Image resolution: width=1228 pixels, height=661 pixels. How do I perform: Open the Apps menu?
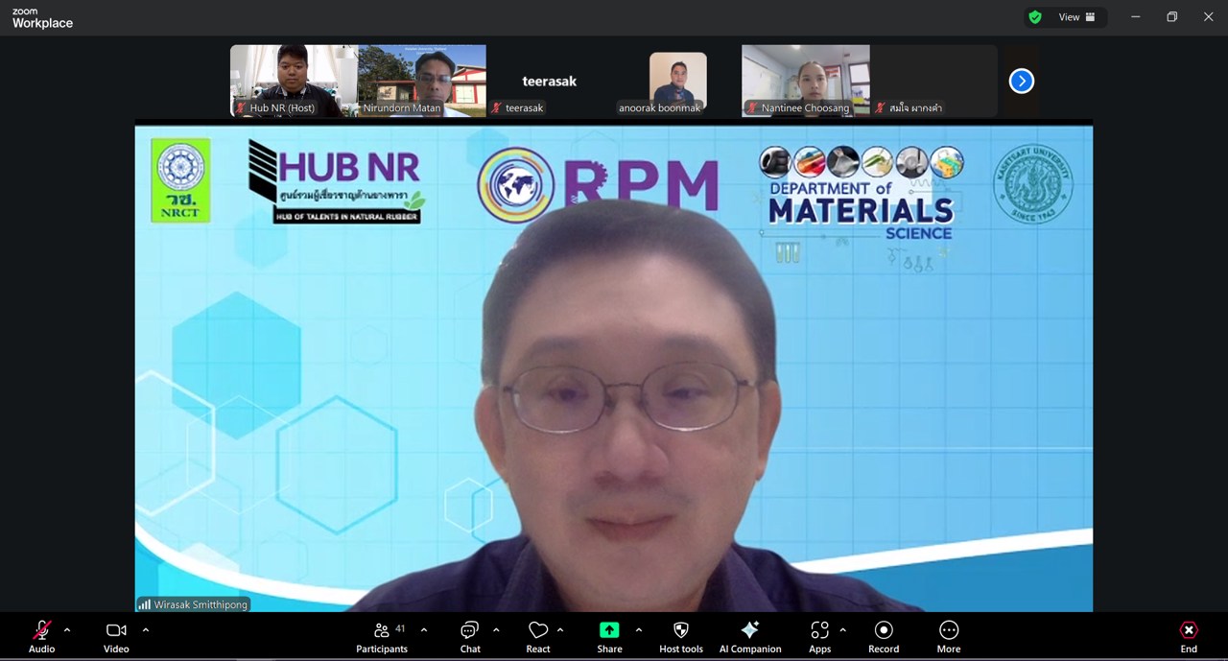(x=819, y=636)
